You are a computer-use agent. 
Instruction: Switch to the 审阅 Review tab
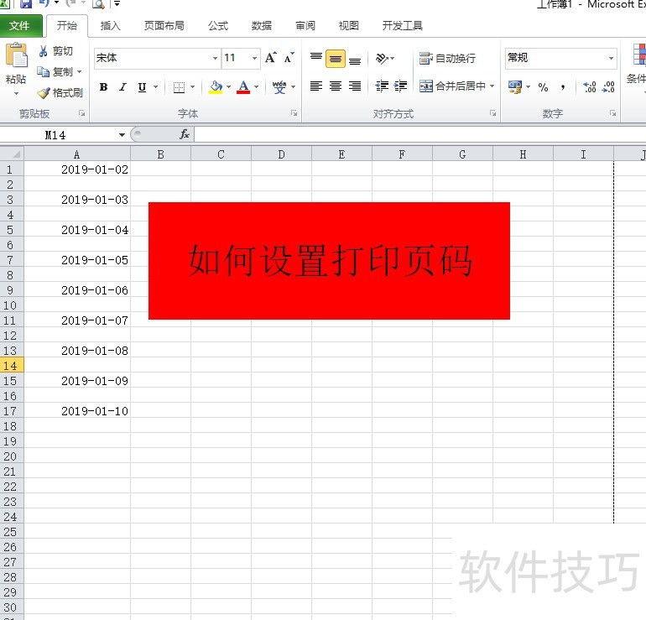click(x=305, y=26)
